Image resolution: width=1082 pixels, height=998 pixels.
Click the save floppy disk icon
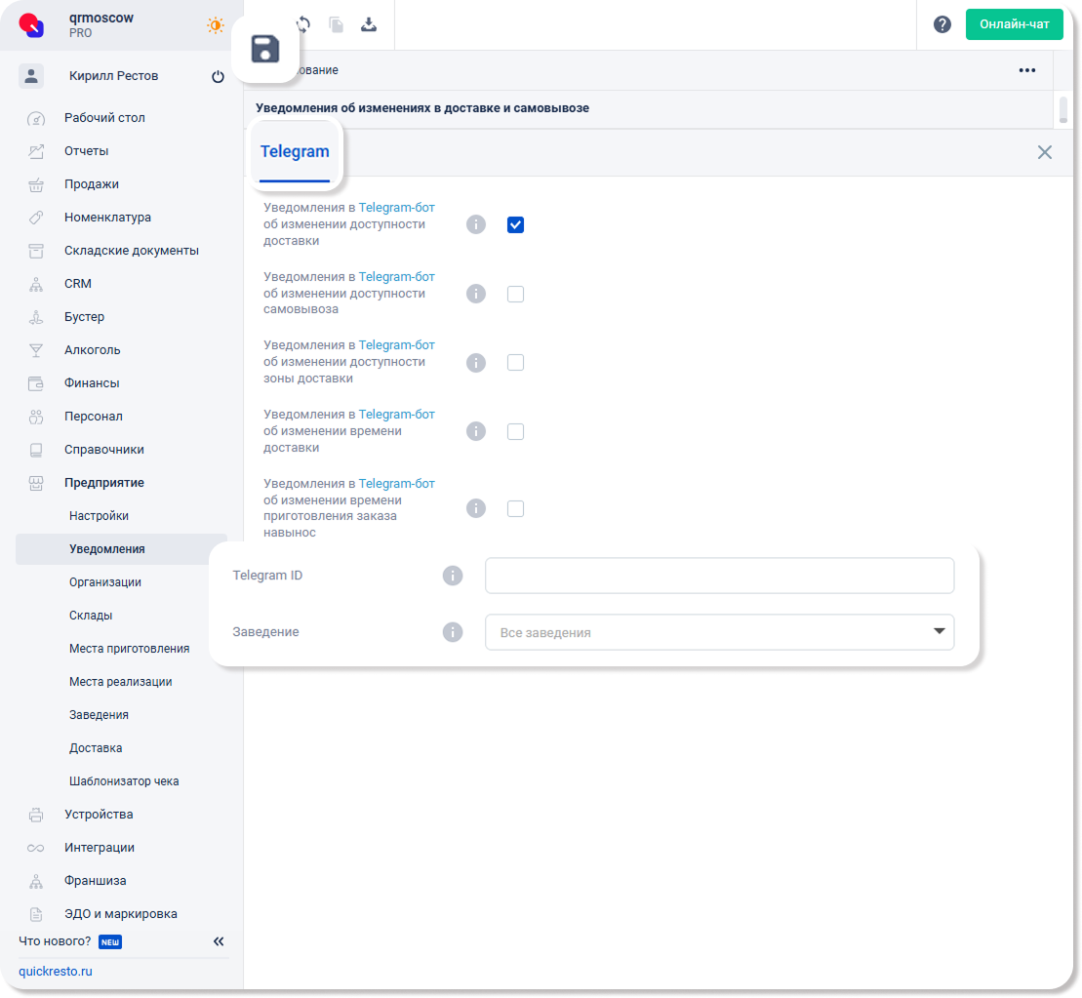pos(265,49)
